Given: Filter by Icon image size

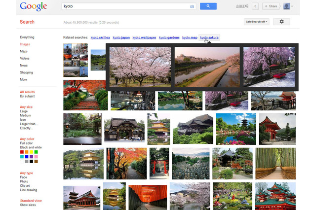Looking at the screenshot, I should [23, 120].
